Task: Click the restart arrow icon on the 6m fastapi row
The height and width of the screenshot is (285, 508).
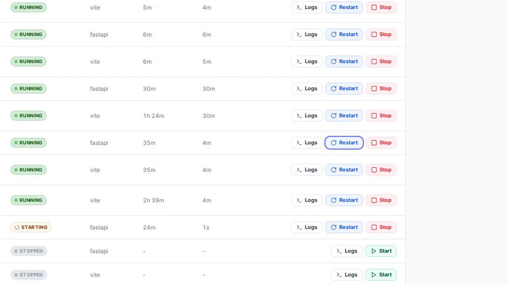Action: tap(334, 35)
